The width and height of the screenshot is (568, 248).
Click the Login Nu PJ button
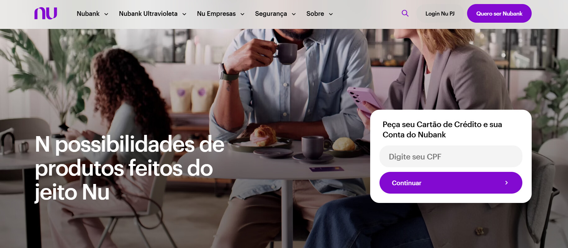[440, 14]
